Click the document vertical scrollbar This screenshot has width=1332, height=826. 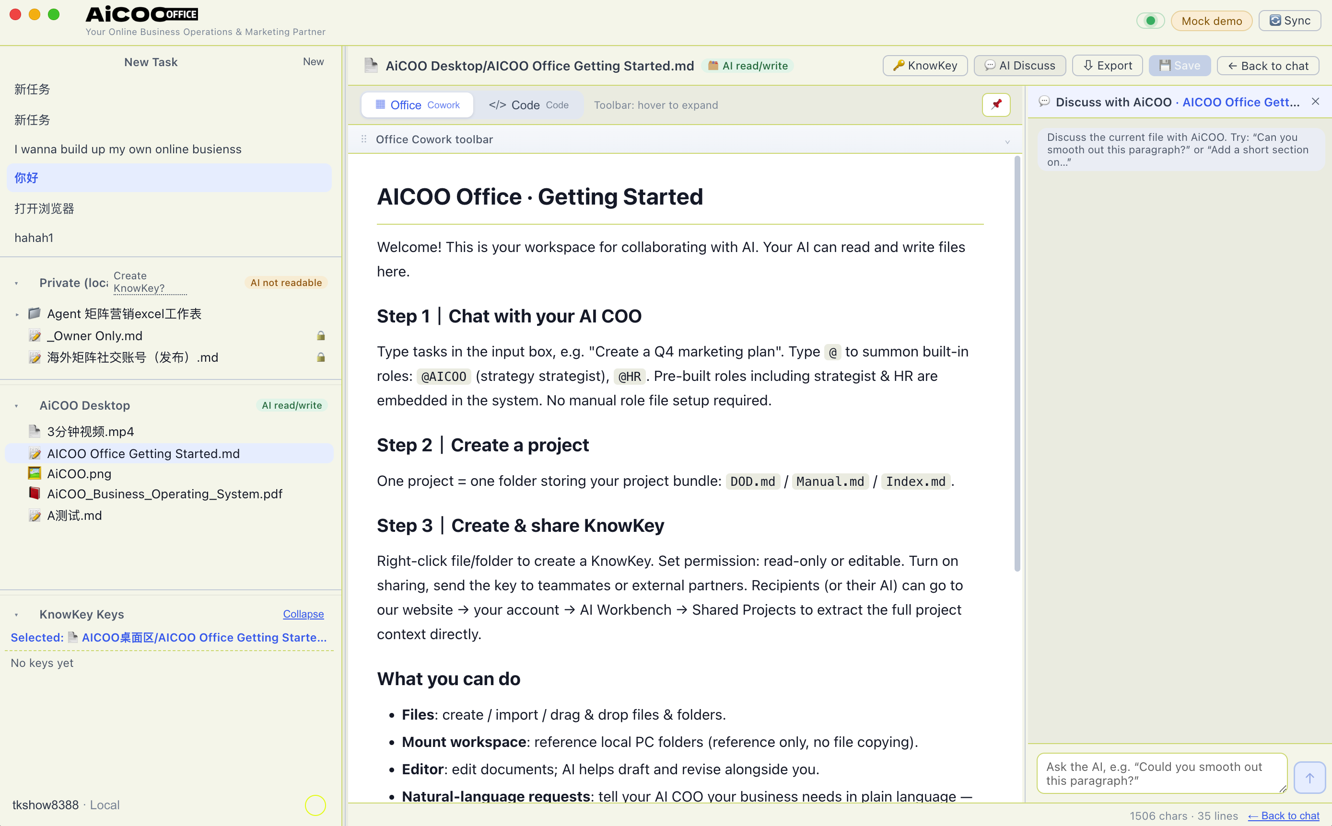click(1017, 364)
